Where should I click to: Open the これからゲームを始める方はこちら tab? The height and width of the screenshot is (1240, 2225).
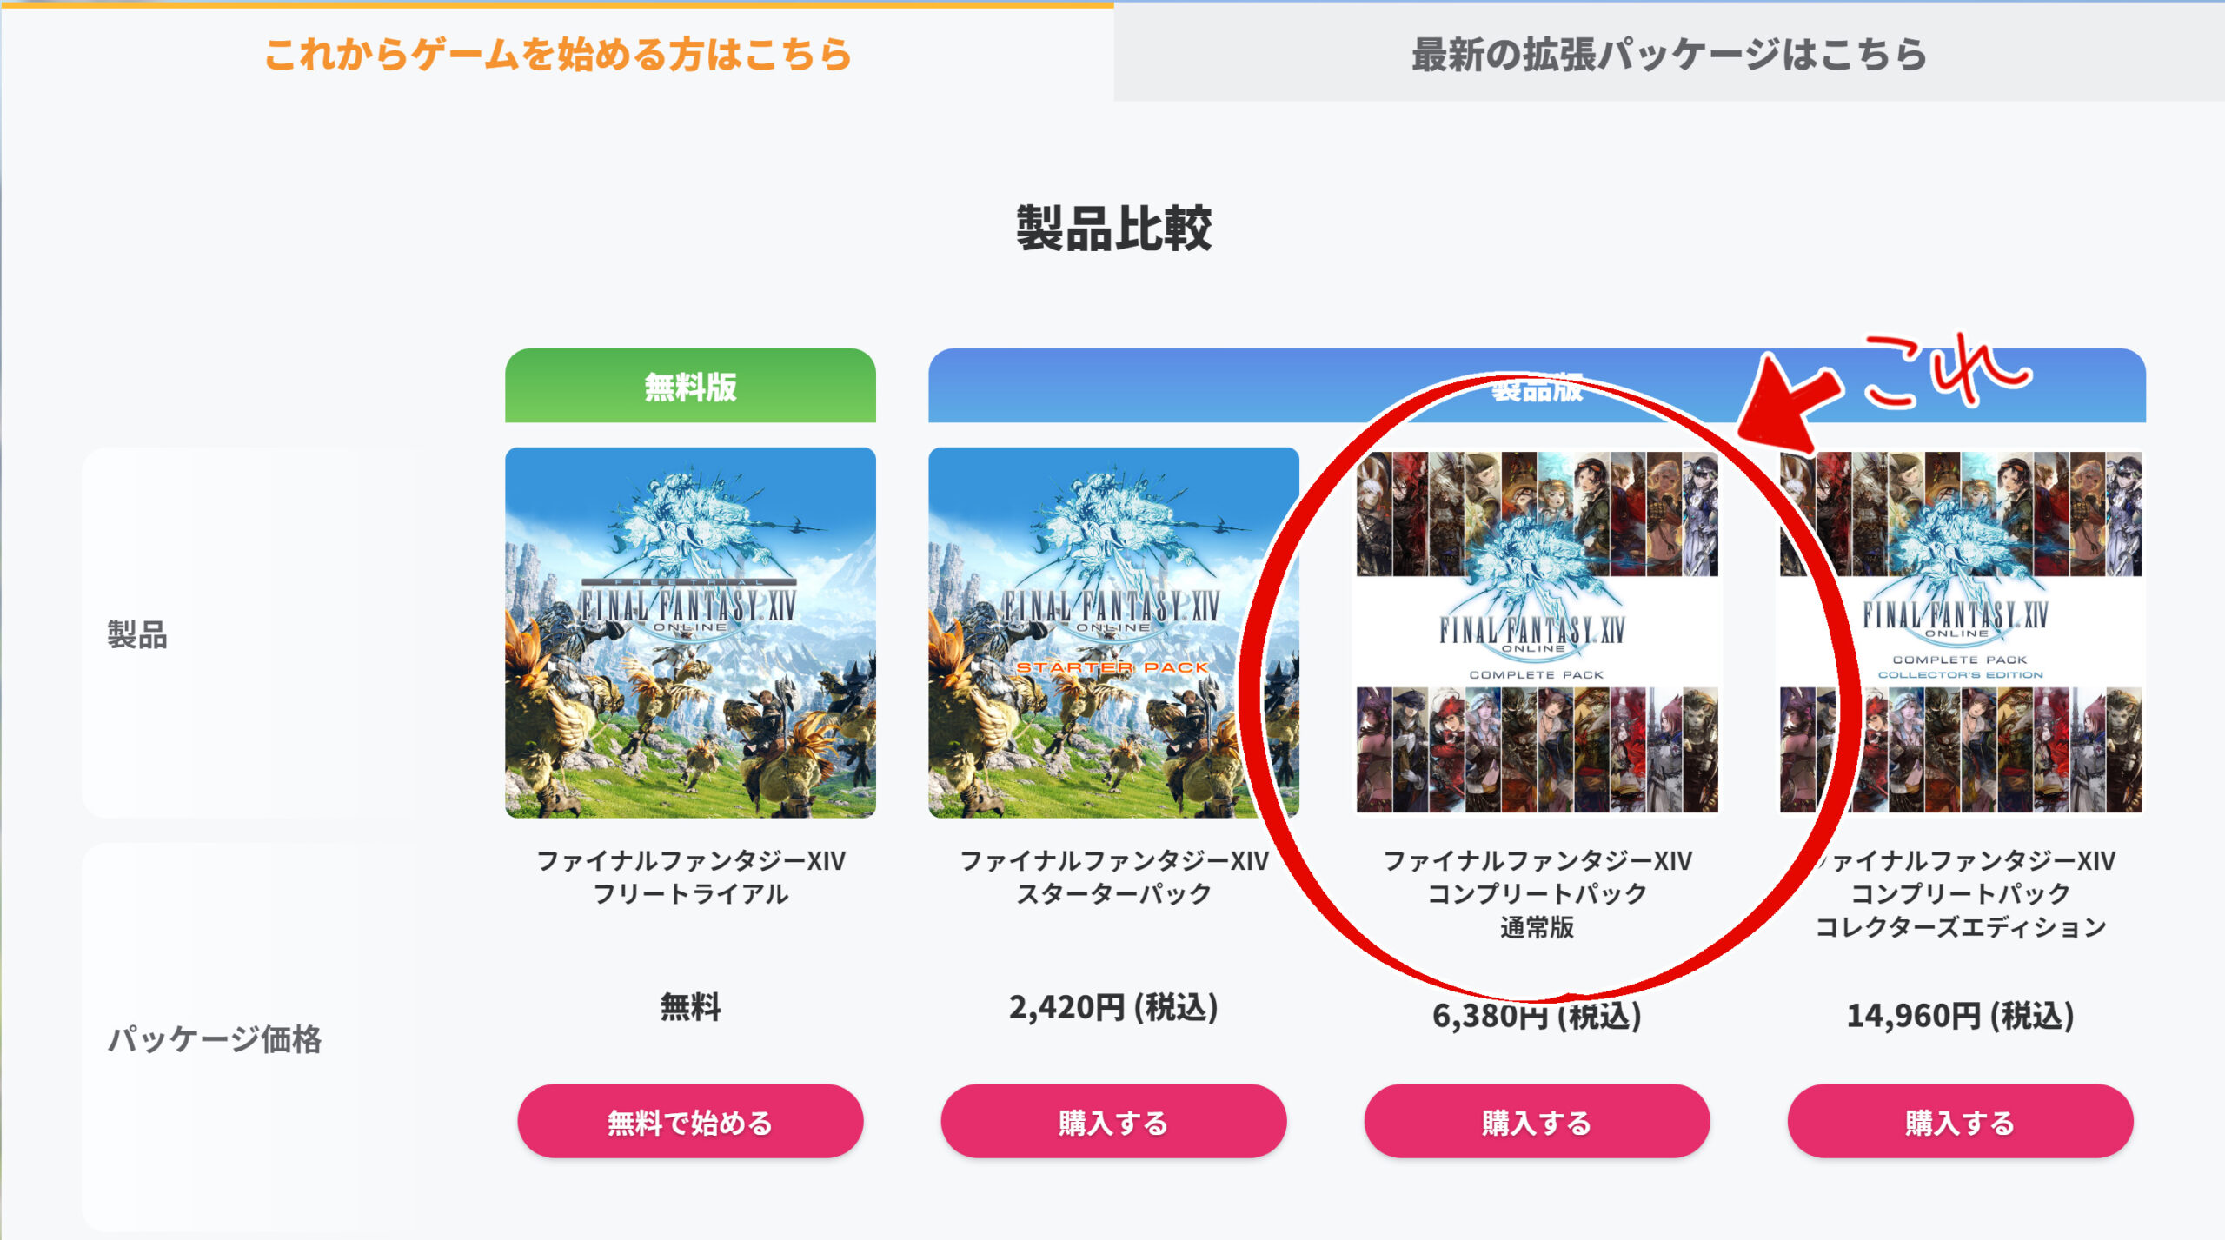557,53
